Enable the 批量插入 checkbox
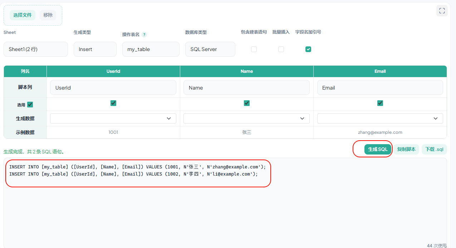This screenshot has width=456, height=248. 281,49
